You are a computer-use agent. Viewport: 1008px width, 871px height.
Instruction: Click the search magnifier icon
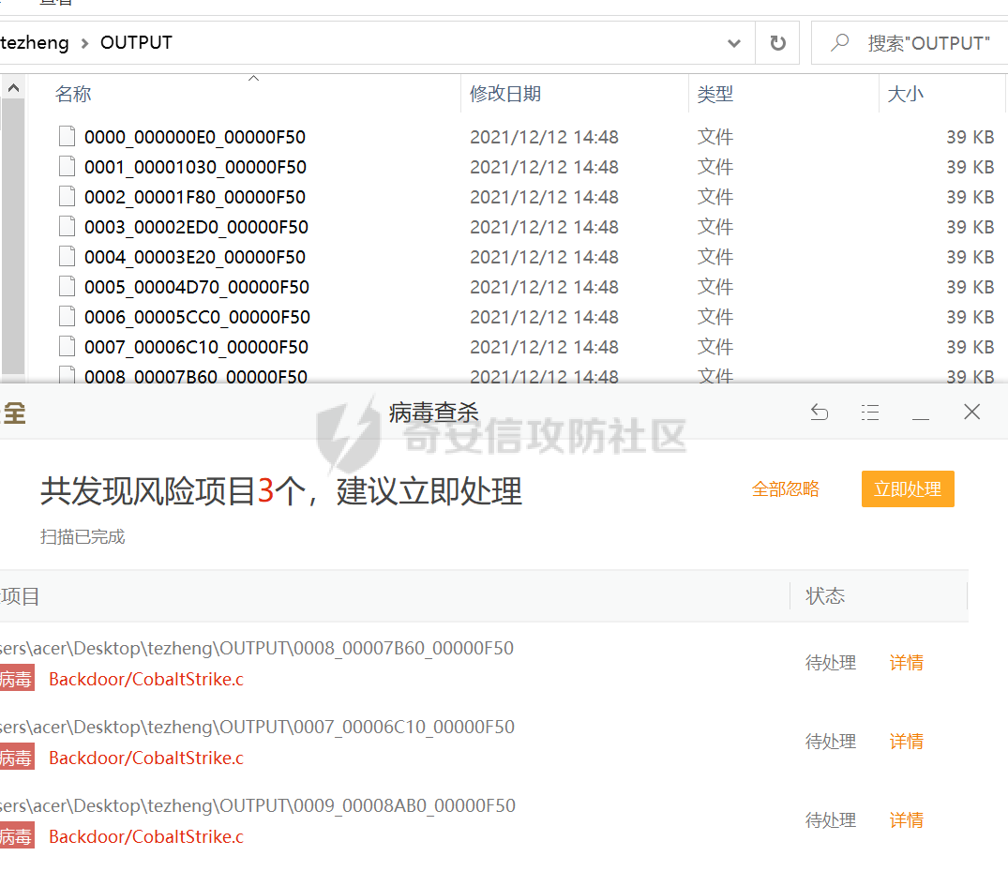[840, 43]
